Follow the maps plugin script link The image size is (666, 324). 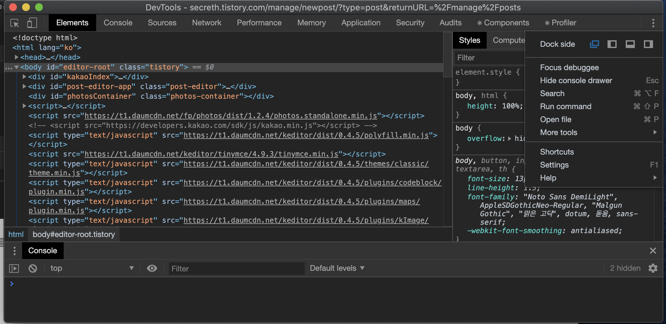point(301,202)
